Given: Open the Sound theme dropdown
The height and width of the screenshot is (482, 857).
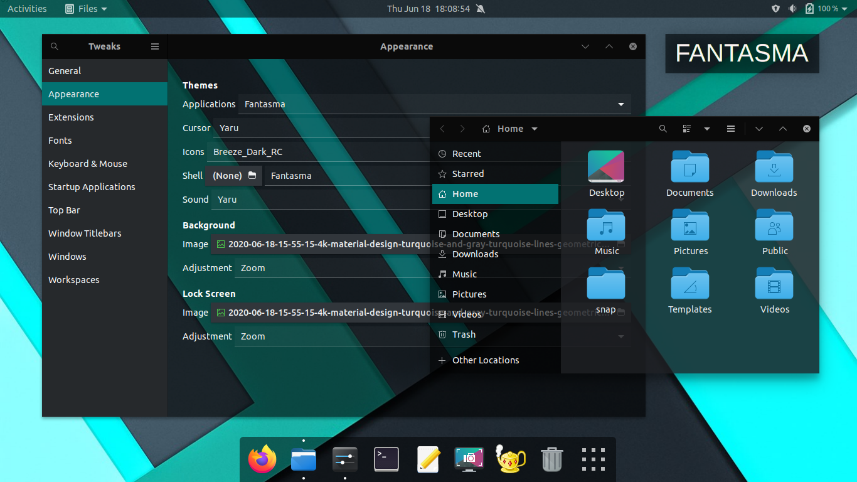Looking at the screenshot, I should [421, 200].
